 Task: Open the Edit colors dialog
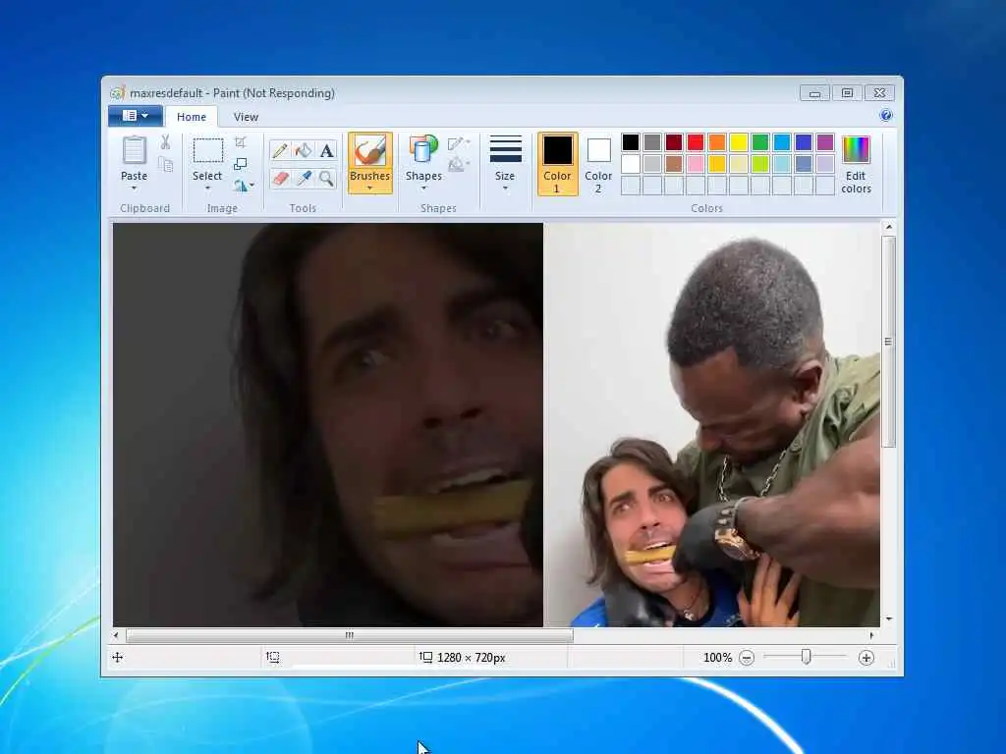pos(856,165)
